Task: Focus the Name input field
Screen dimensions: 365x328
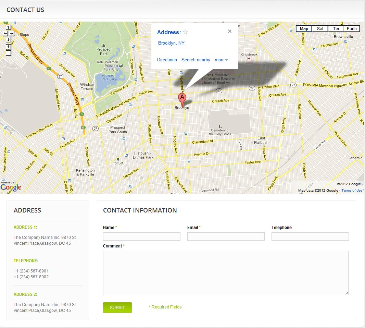Action: 141,236
